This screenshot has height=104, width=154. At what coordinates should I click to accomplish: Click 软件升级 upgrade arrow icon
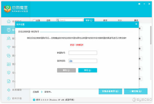9,98
